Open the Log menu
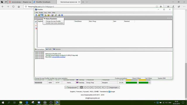The height and width of the screenshot is (105, 187). [x=46, y=13]
